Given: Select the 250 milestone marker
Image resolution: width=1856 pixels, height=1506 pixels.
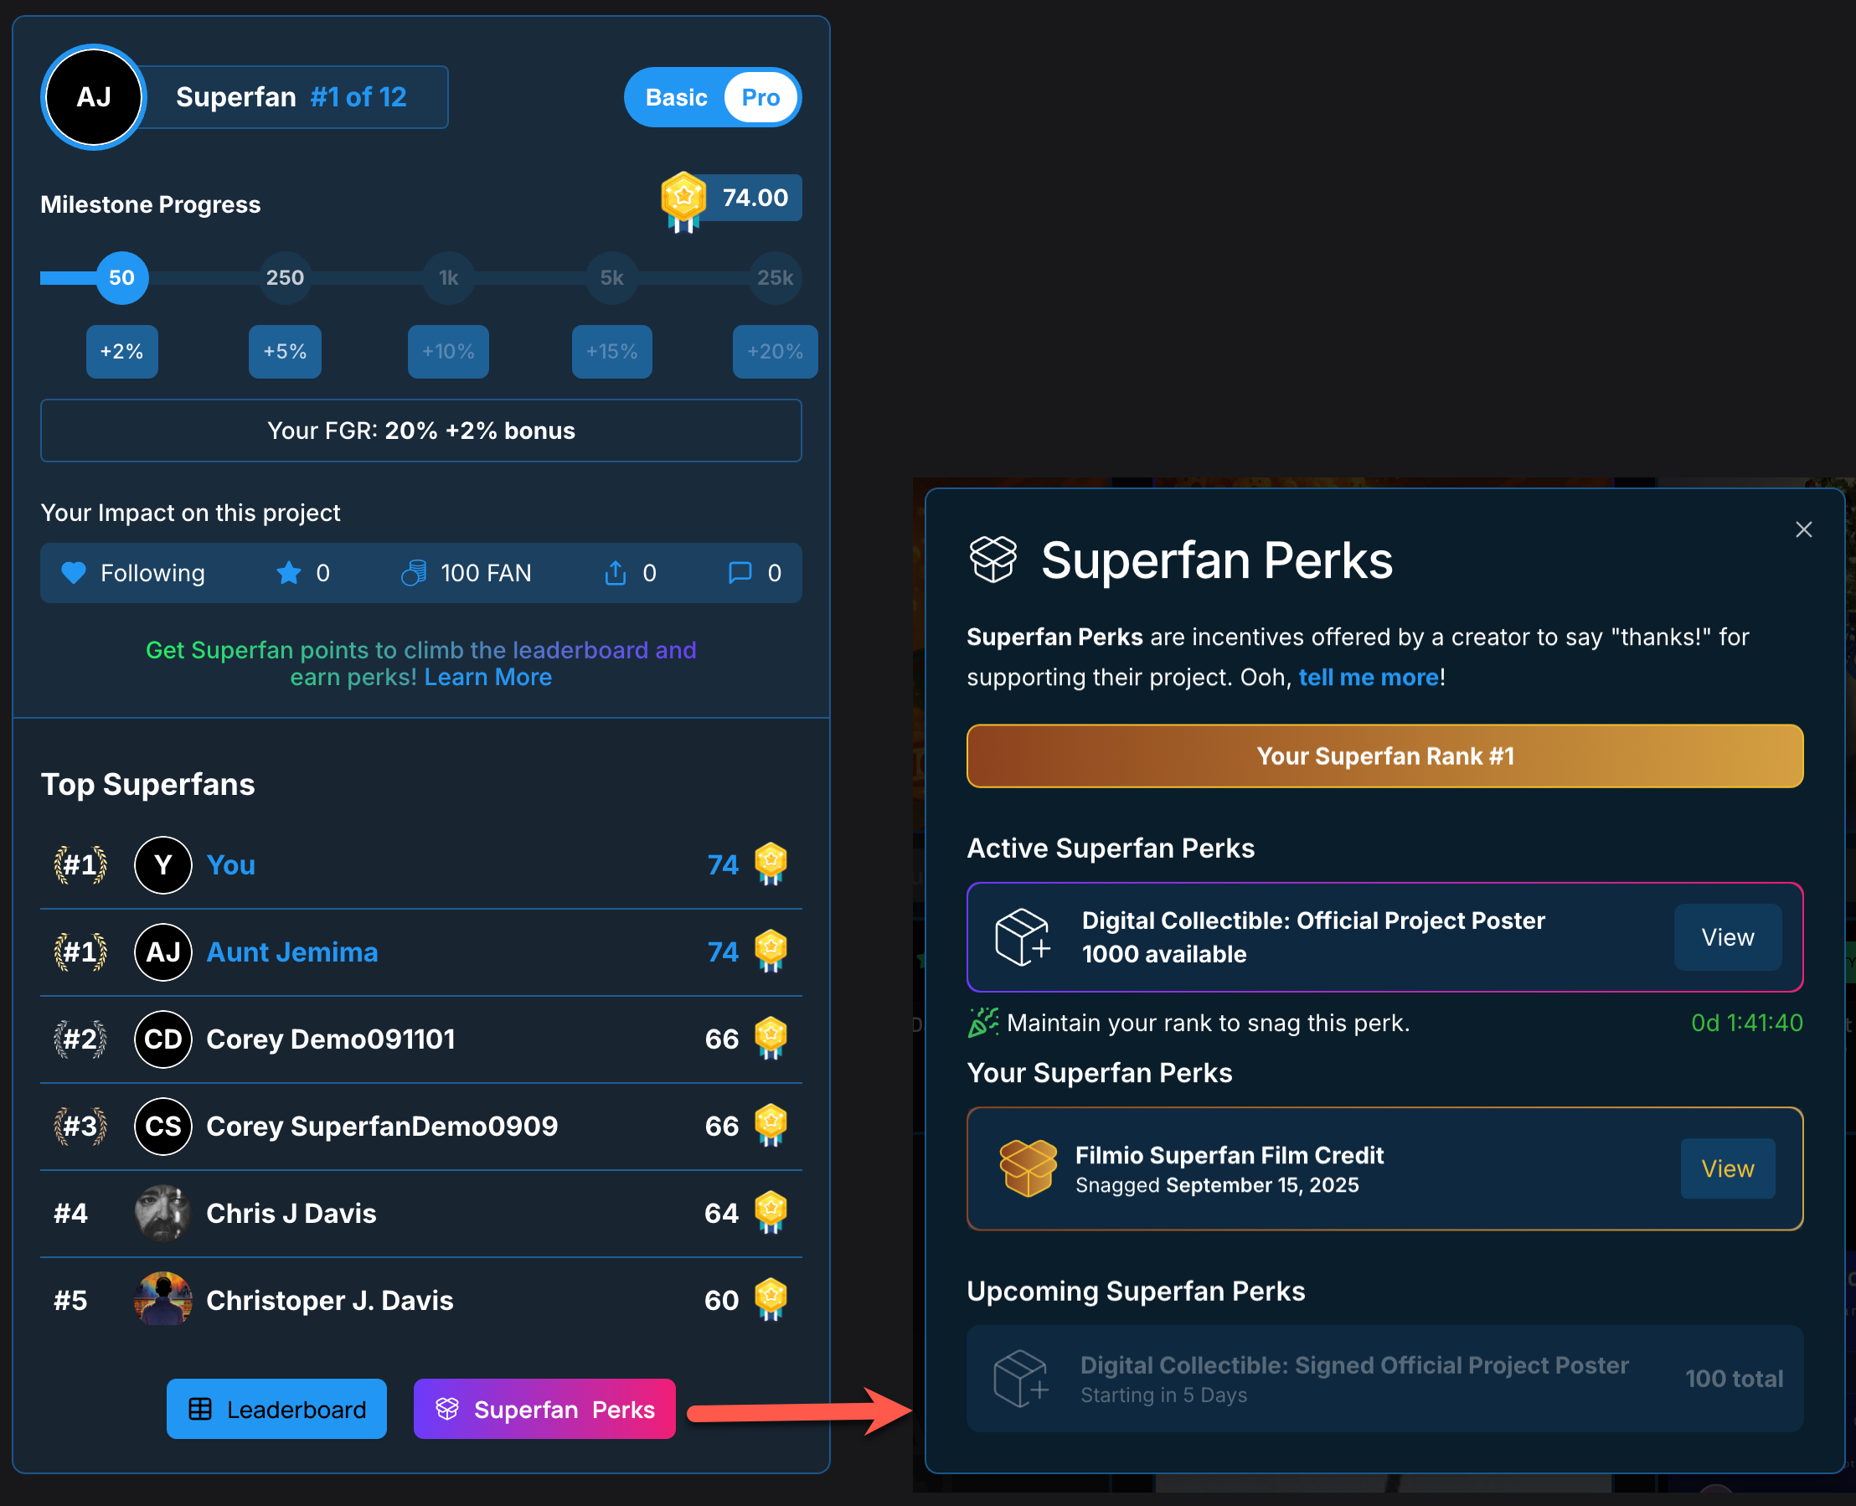Looking at the screenshot, I should click(285, 277).
